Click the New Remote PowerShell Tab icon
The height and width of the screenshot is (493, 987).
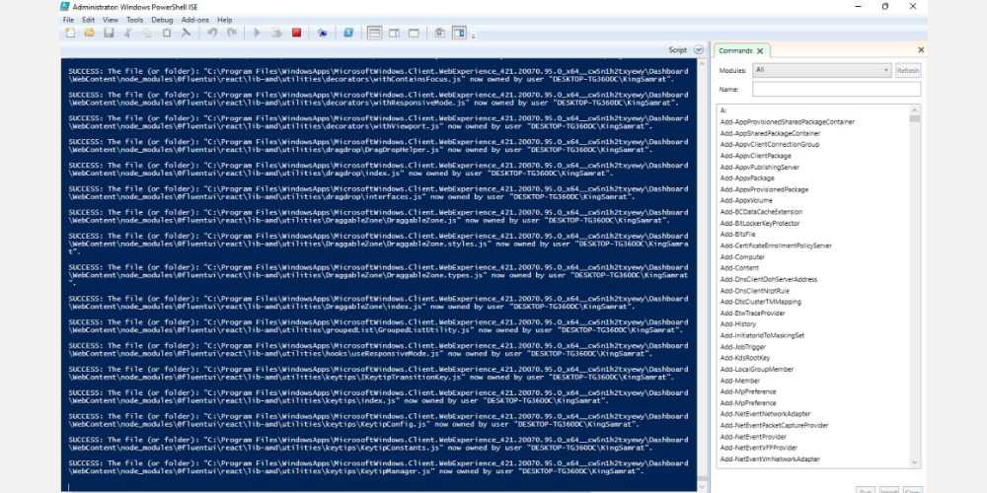coord(322,33)
